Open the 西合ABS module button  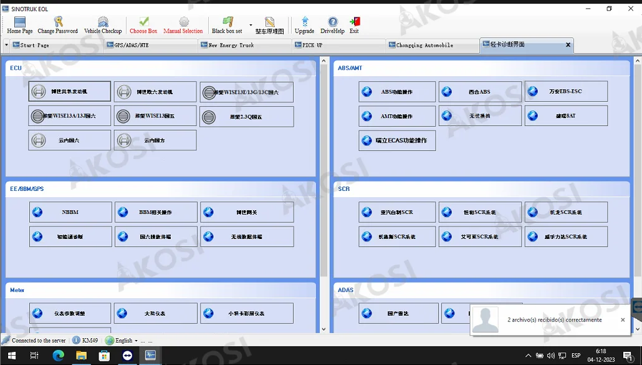479,92
